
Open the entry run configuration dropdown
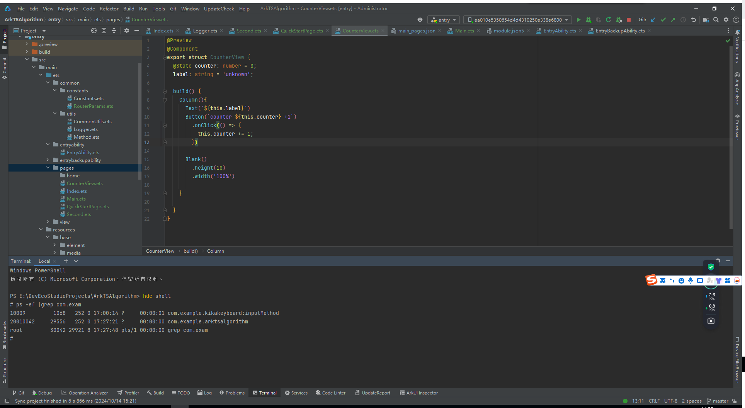point(444,20)
